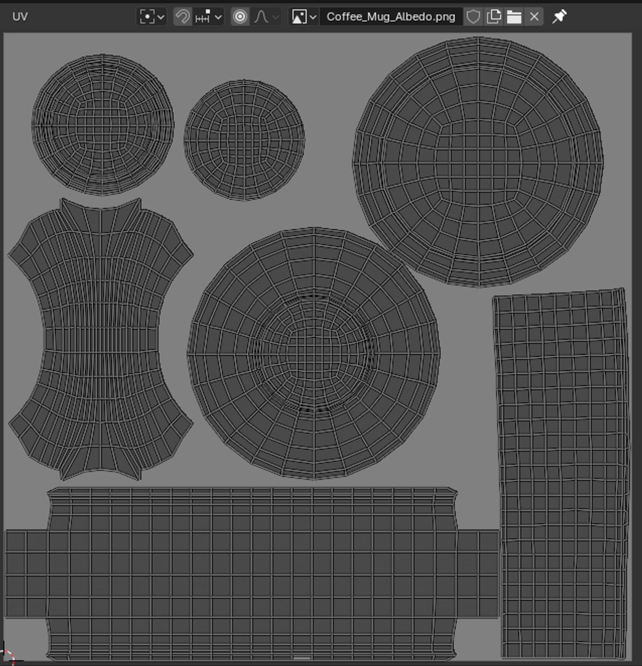Open the UV menu

click(20, 17)
